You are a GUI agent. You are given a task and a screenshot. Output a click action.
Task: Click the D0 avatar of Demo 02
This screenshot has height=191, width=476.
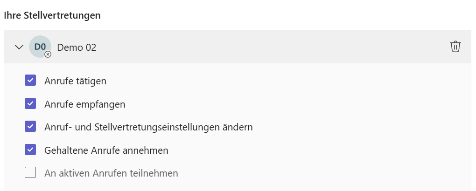(x=40, y=47)
